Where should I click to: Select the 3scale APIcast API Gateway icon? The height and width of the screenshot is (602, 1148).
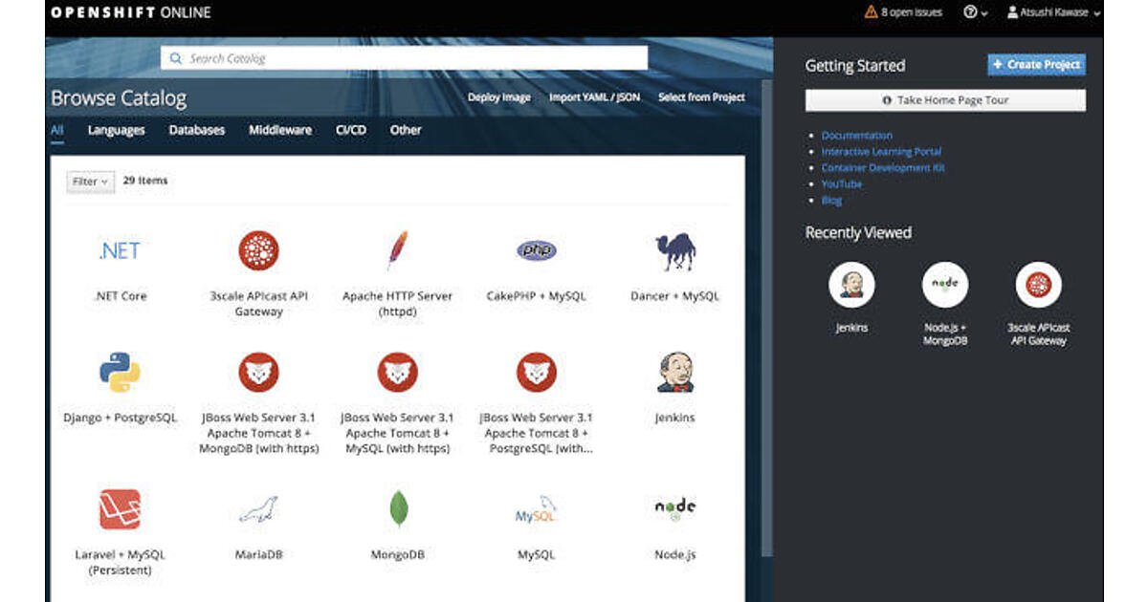(x=258, y=250)
